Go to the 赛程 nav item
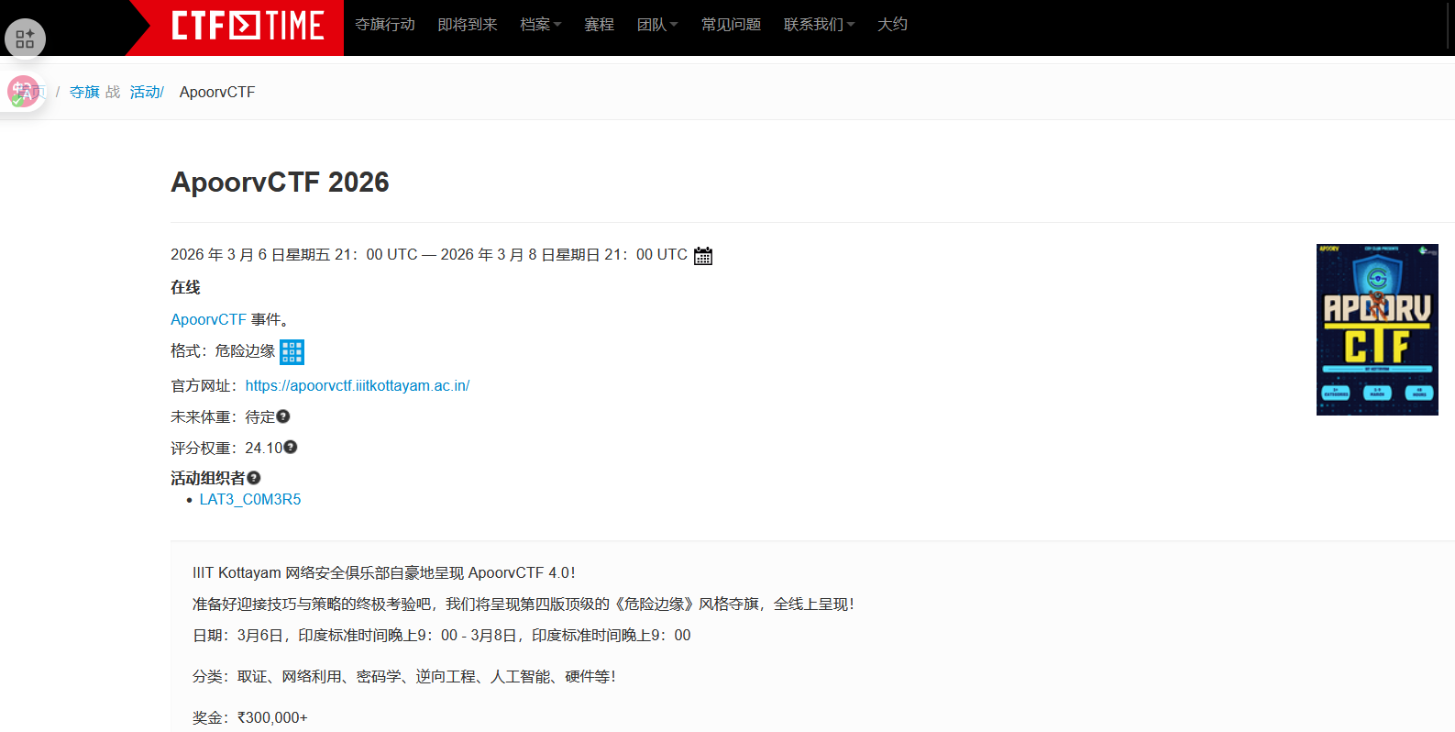This screenshot has width=1455, height=732. 599,25
